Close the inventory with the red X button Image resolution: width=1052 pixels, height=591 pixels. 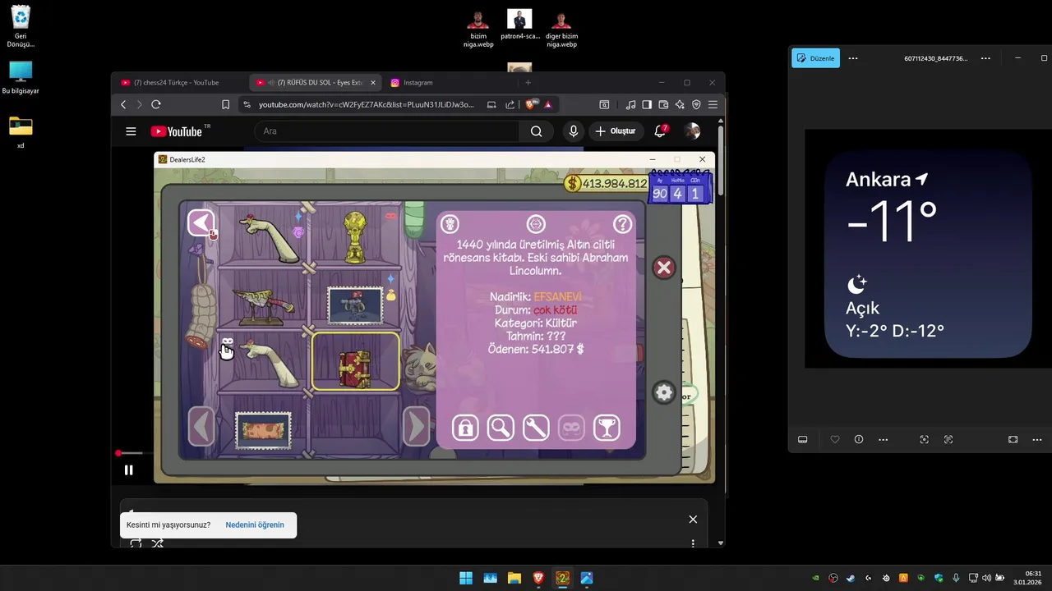coord(664,268)
